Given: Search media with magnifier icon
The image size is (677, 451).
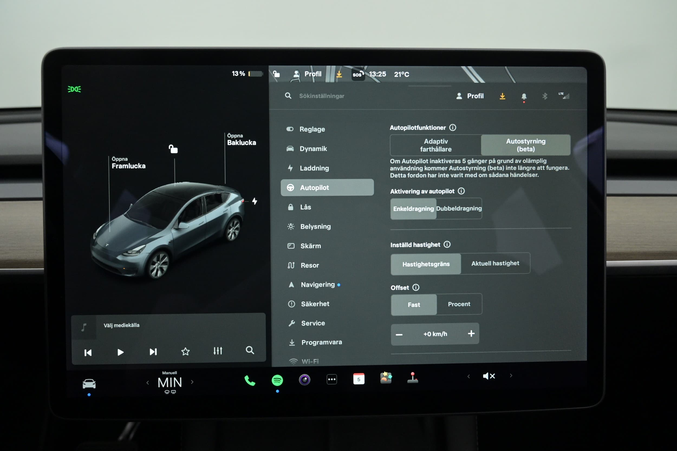Looking at the screenshot, I should (250, 350).
